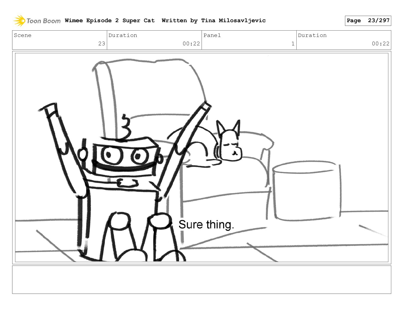Select the title 'Wimee Episode 2 Super Cat'

pos(110,20)
